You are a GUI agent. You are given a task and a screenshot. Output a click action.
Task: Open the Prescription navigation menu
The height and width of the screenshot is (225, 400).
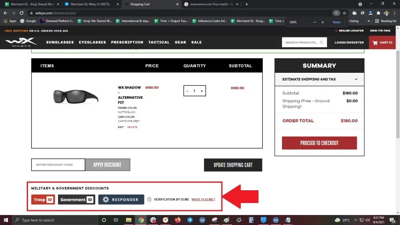tap(127, 42)
